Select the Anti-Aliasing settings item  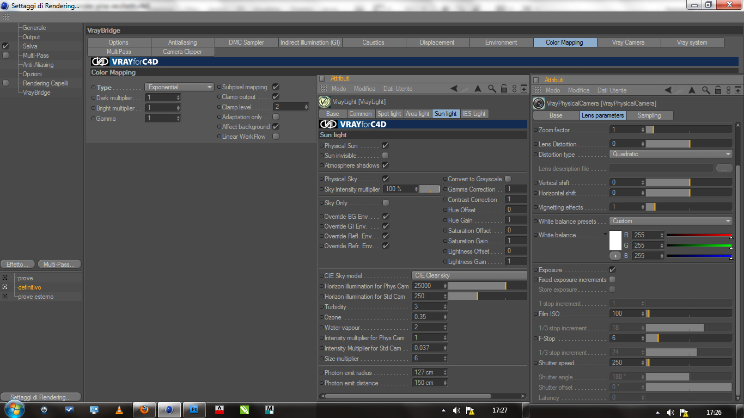[38, 65]
